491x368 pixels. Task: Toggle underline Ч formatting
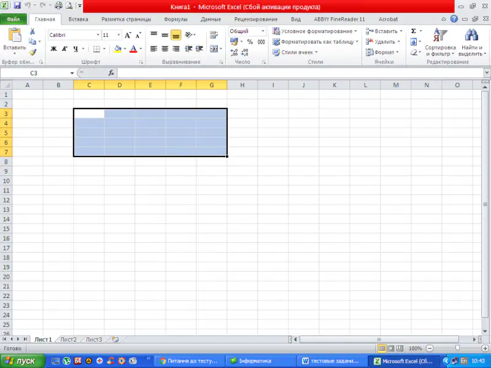(75, 49)
